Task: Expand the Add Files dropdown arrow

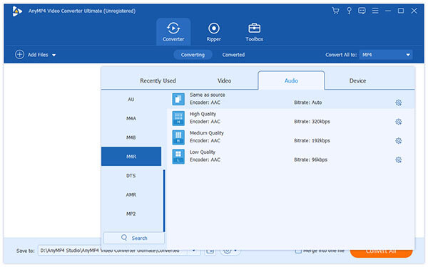Action: (x=53, y=55)
